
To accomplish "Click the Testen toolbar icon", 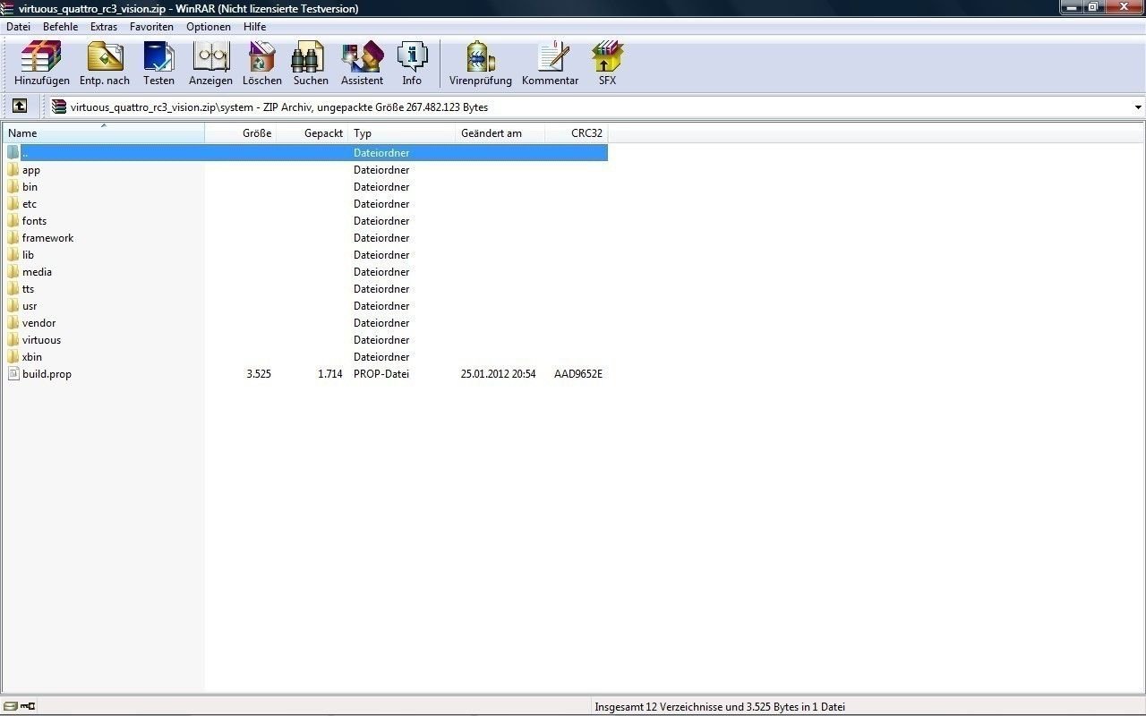I will click(158, 56).
